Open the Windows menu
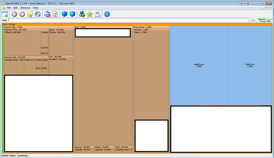The image size is (274, 158). 25,8
